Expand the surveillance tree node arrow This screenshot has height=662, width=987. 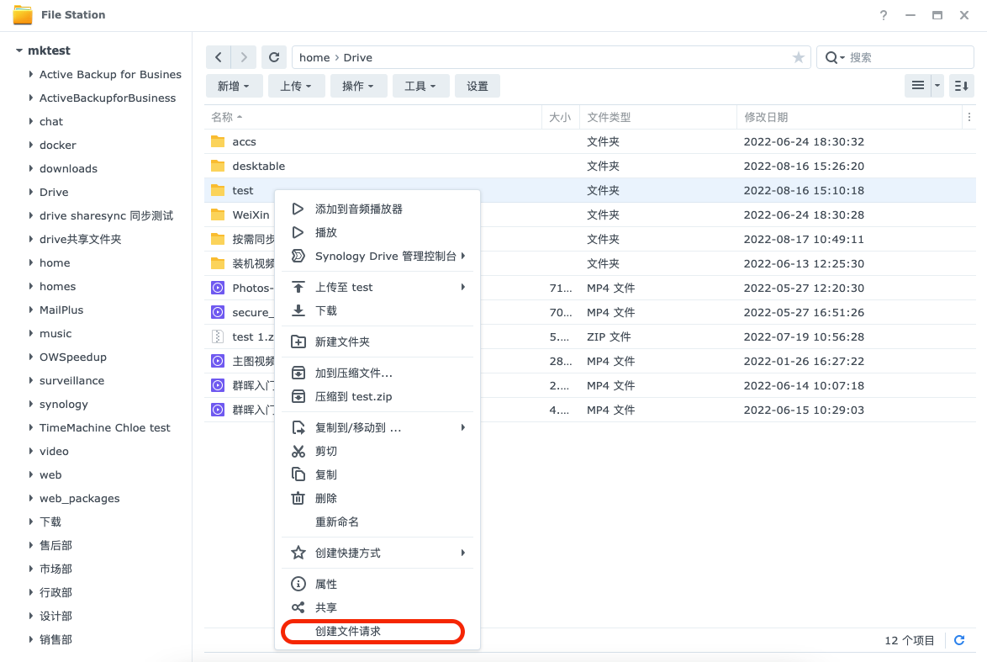pyautogui.click(x=31, y=380)
